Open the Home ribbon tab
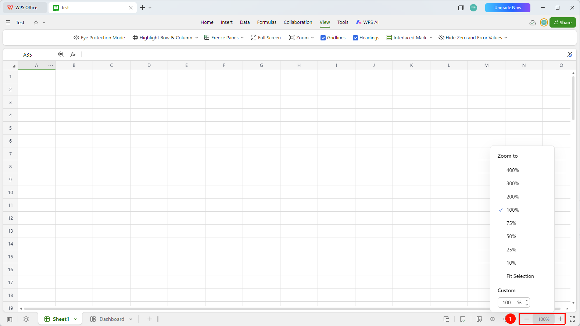Screen dimensions: 580x326 207,22
